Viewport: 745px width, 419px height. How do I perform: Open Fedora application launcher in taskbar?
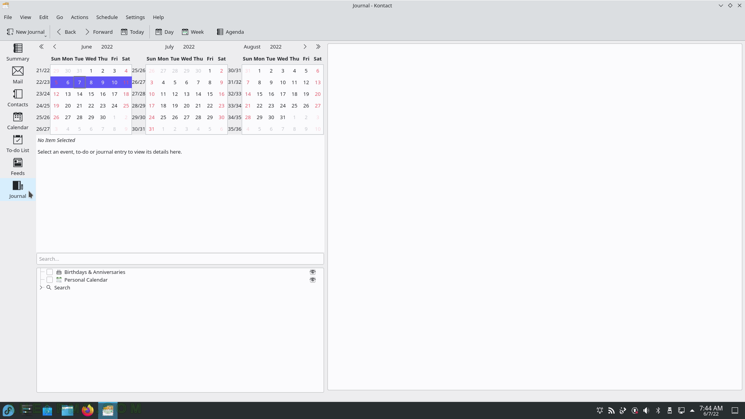[x=9, y=410]
